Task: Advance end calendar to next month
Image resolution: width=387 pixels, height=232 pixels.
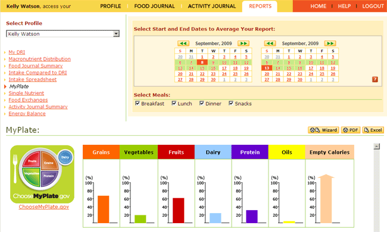Action: coord(330,43)
